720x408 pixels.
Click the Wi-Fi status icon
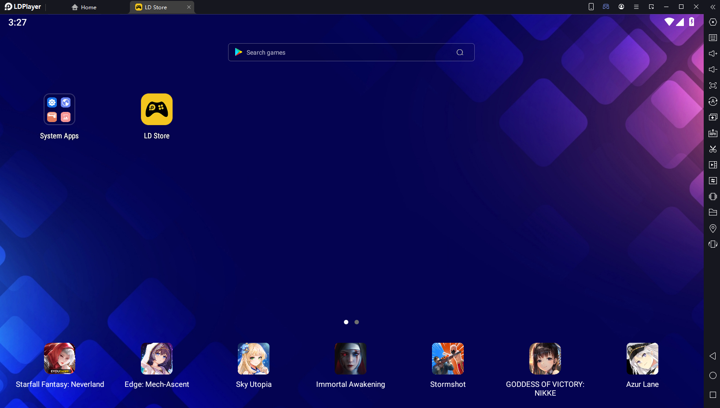[x=669, y=22]
